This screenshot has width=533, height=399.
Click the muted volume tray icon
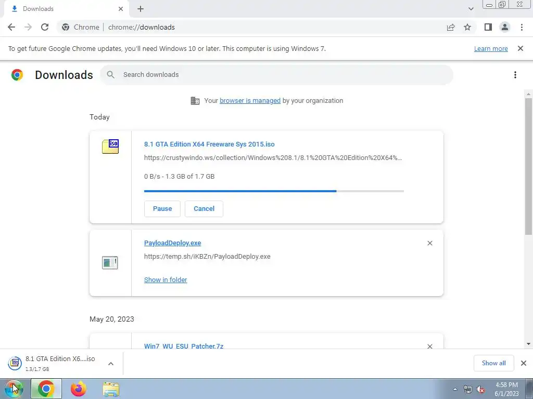click(x=480, y=389)
